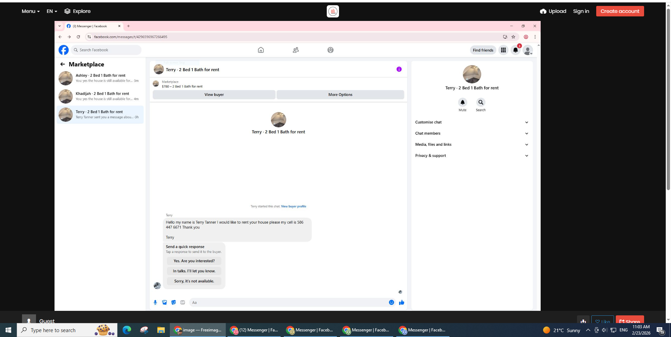The width and height of the screenshot is (671, 337).
Task: Show hidden system tray icons
Action: [x=588, y=330]
